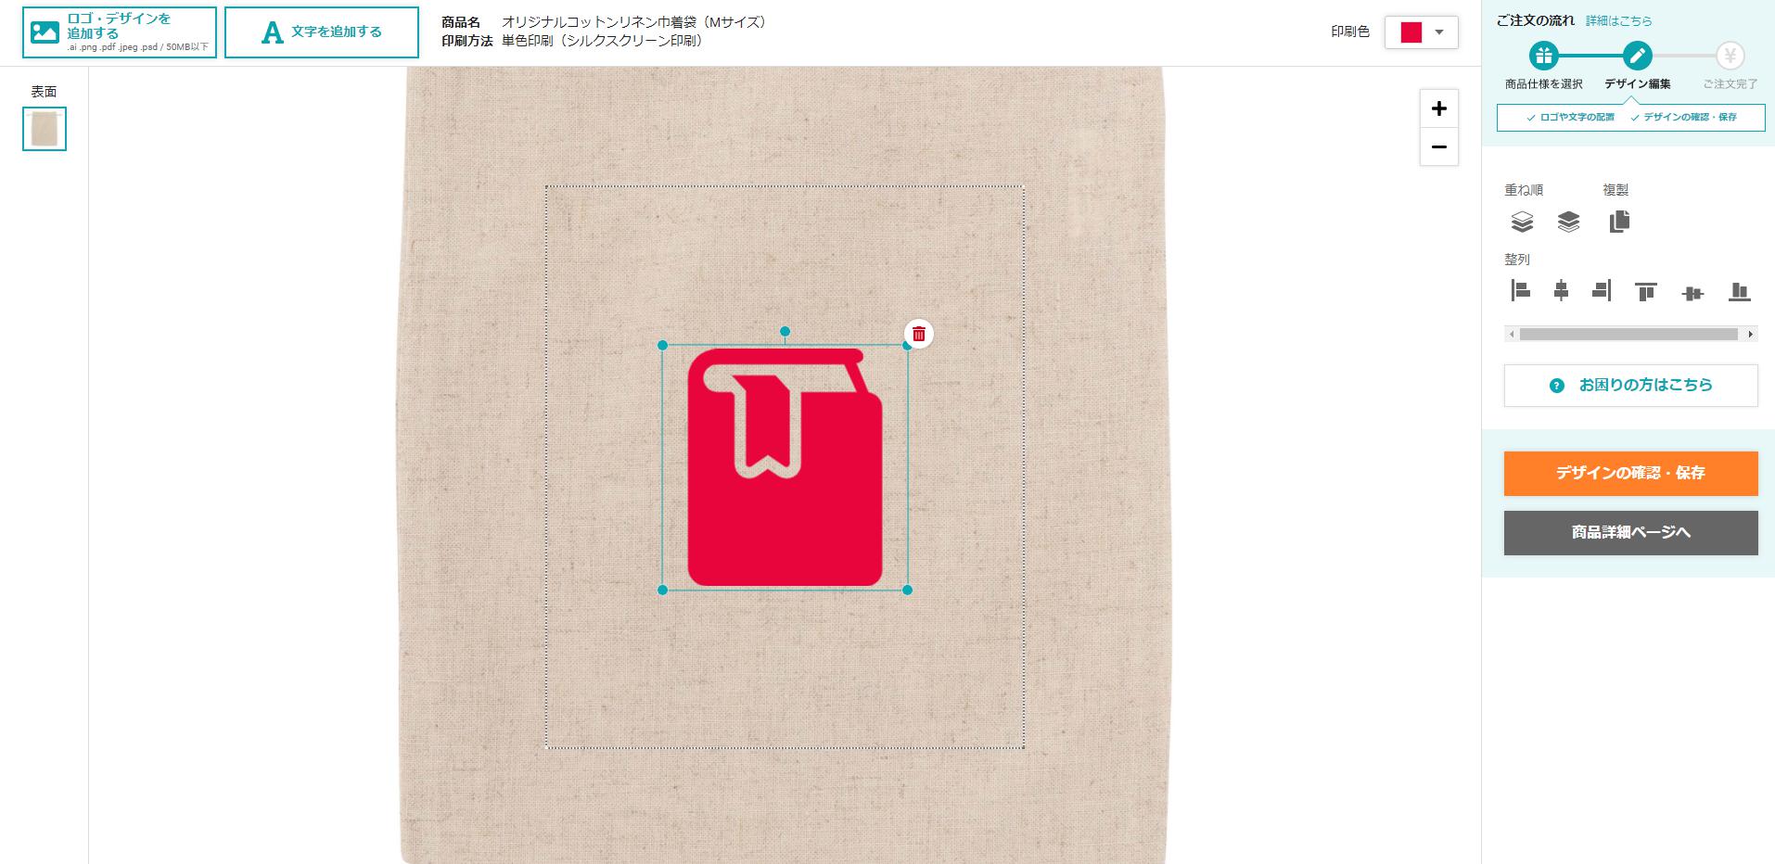Screen dimensions: 1775x864
Task: Center design vertically with align icon
Action: (1692, 293)
